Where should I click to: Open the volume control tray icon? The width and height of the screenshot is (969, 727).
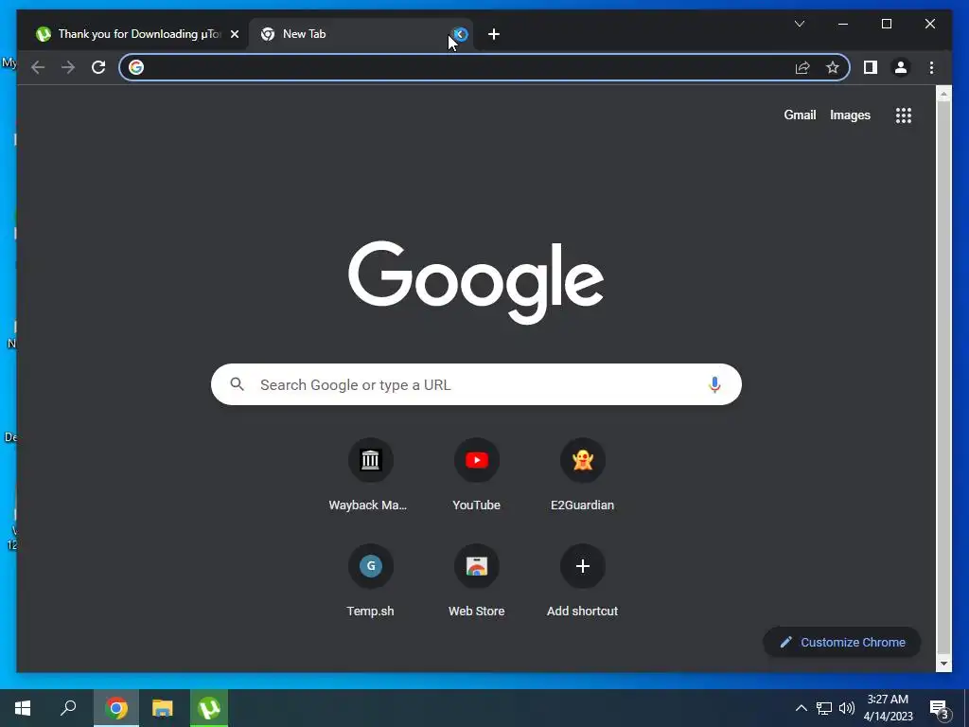[847, 708]
